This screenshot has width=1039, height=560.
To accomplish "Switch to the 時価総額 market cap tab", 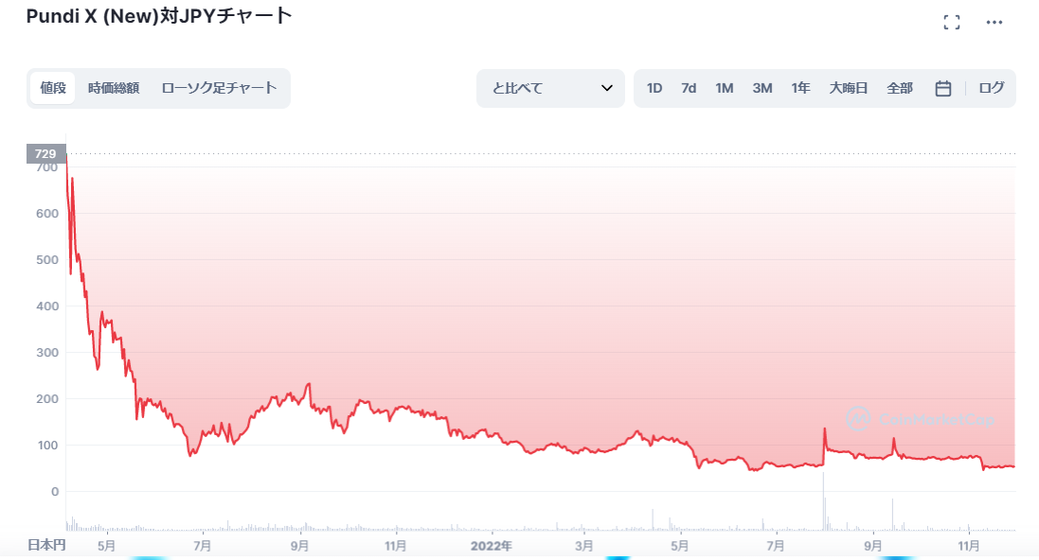I will (114, 88).
